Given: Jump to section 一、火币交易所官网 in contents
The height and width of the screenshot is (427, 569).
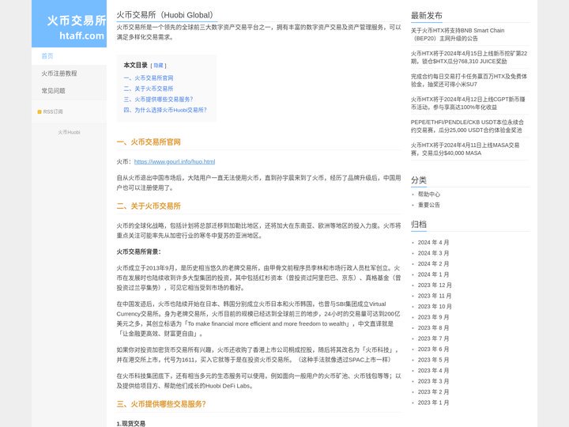Looking at the screenshot, I should point(149,78).
